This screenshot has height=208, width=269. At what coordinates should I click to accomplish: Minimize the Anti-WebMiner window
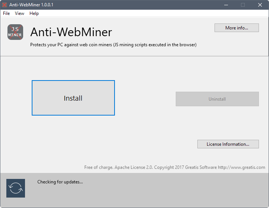click(226, 5)
